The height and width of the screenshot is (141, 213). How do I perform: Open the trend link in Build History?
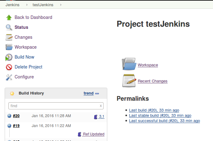click(x=88, y=93)
